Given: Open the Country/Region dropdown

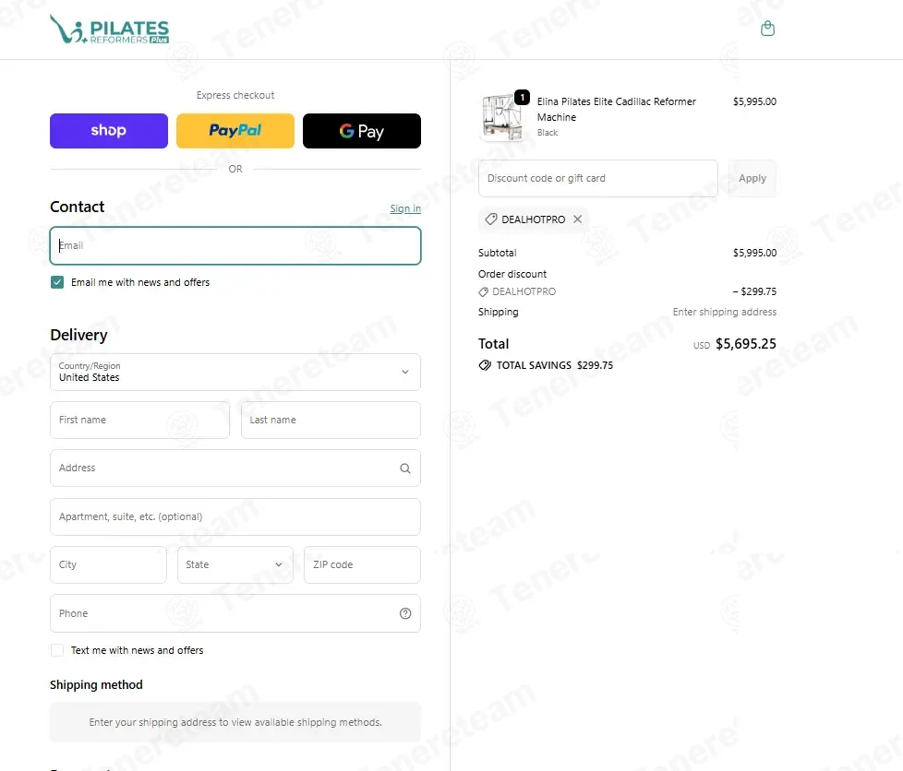Looking at the screenshot, I should click(235, 373).
